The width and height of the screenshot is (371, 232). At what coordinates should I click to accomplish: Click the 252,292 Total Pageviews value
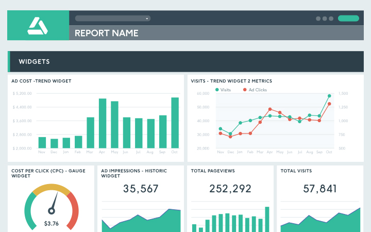pos(230,189)
